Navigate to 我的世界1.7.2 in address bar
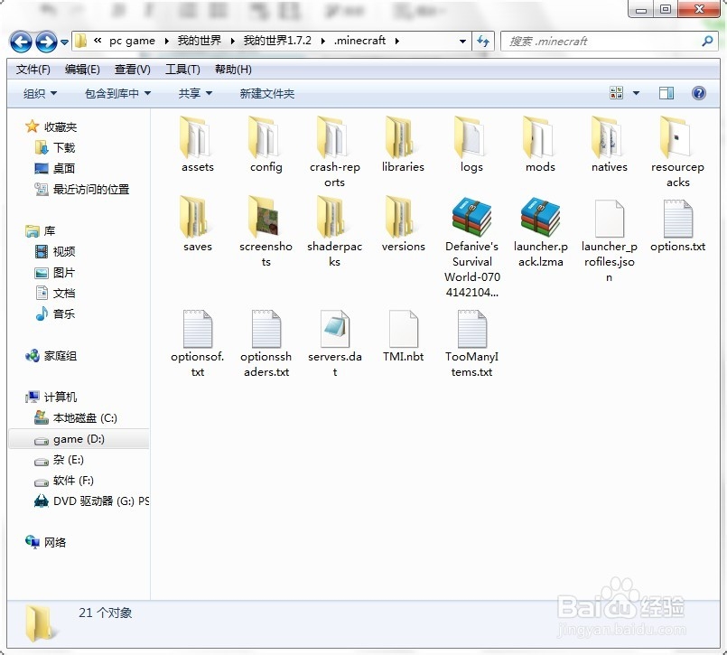 [277, 41]
